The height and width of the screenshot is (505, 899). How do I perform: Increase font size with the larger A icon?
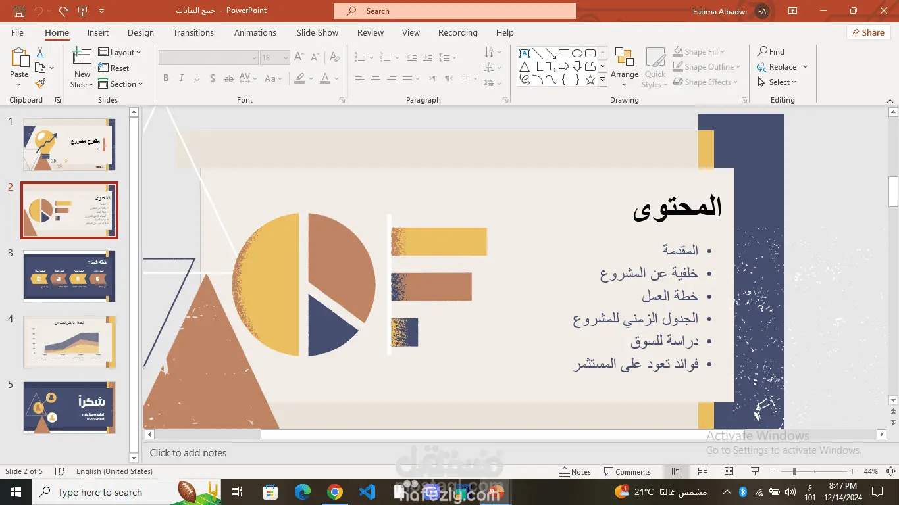point(299,57)
